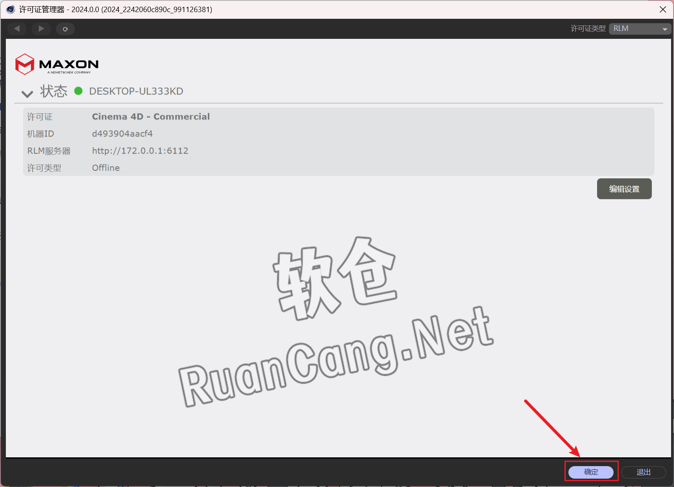Click the back navigation arrow
The image size is (674, 487).
coord(17,29)
